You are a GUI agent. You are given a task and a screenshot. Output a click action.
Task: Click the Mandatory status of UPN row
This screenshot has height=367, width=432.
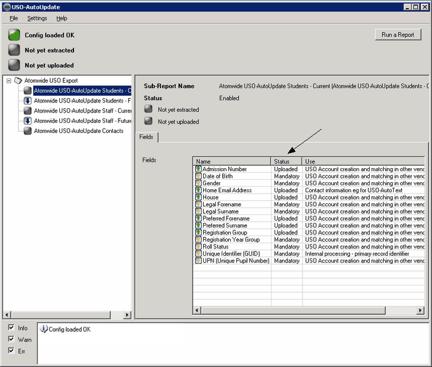[286, 261]
